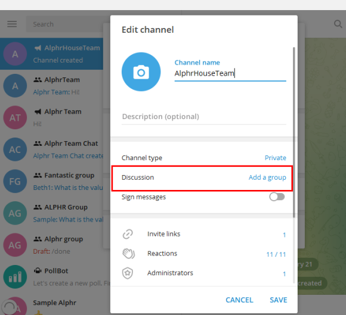Click the Reactions waving hand icon

(128, 254)
